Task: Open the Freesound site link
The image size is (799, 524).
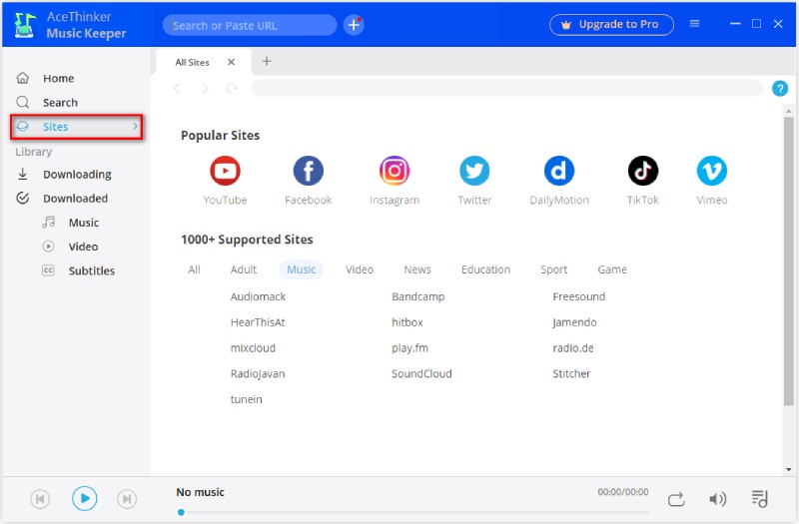Action: (579, 296)
